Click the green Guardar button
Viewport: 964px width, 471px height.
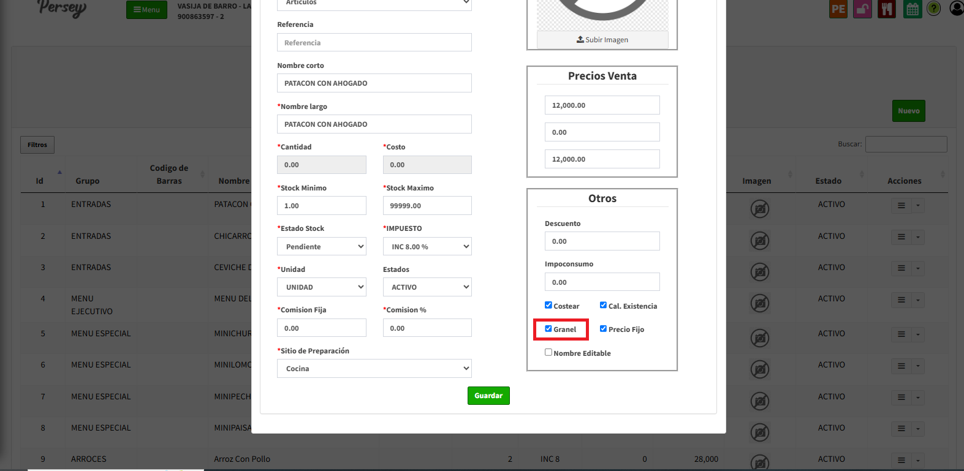tap(488, 396)
